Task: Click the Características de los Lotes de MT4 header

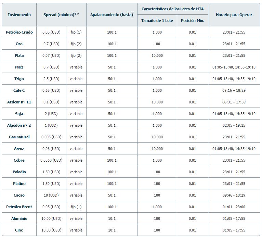Action: click(173, 9)
